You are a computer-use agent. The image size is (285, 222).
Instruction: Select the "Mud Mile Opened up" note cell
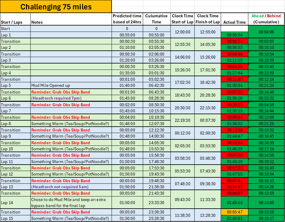[71, 86]
